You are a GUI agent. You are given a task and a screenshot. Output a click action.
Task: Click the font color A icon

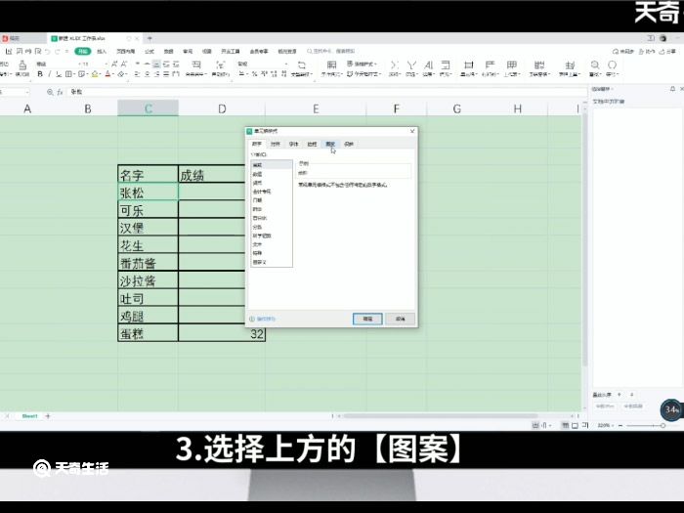click(x=107, y=74)
